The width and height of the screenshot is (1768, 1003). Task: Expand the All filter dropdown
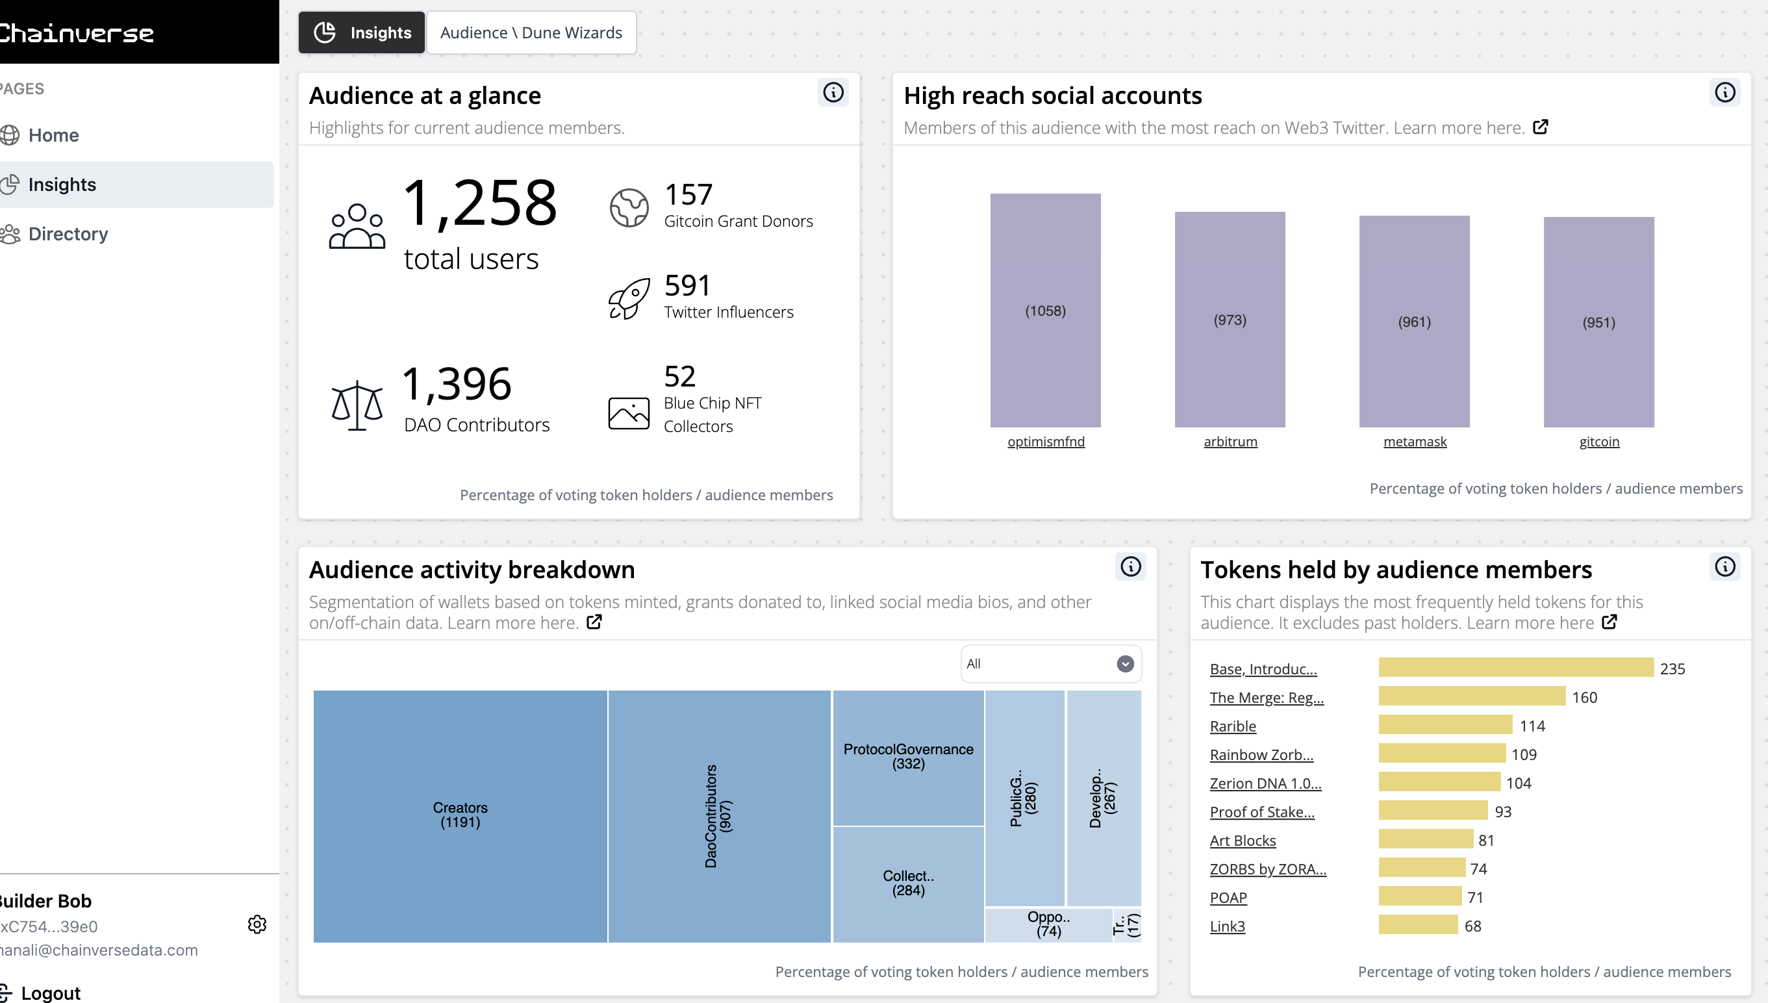[x=1040, y=663]
